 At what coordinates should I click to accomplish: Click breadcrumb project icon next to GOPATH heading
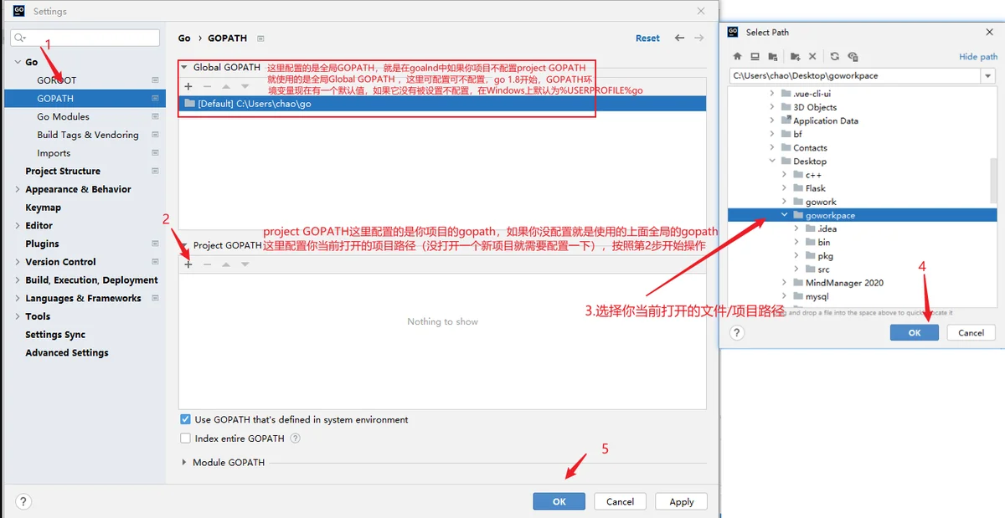pyautogui.click(x=260, y=38)
